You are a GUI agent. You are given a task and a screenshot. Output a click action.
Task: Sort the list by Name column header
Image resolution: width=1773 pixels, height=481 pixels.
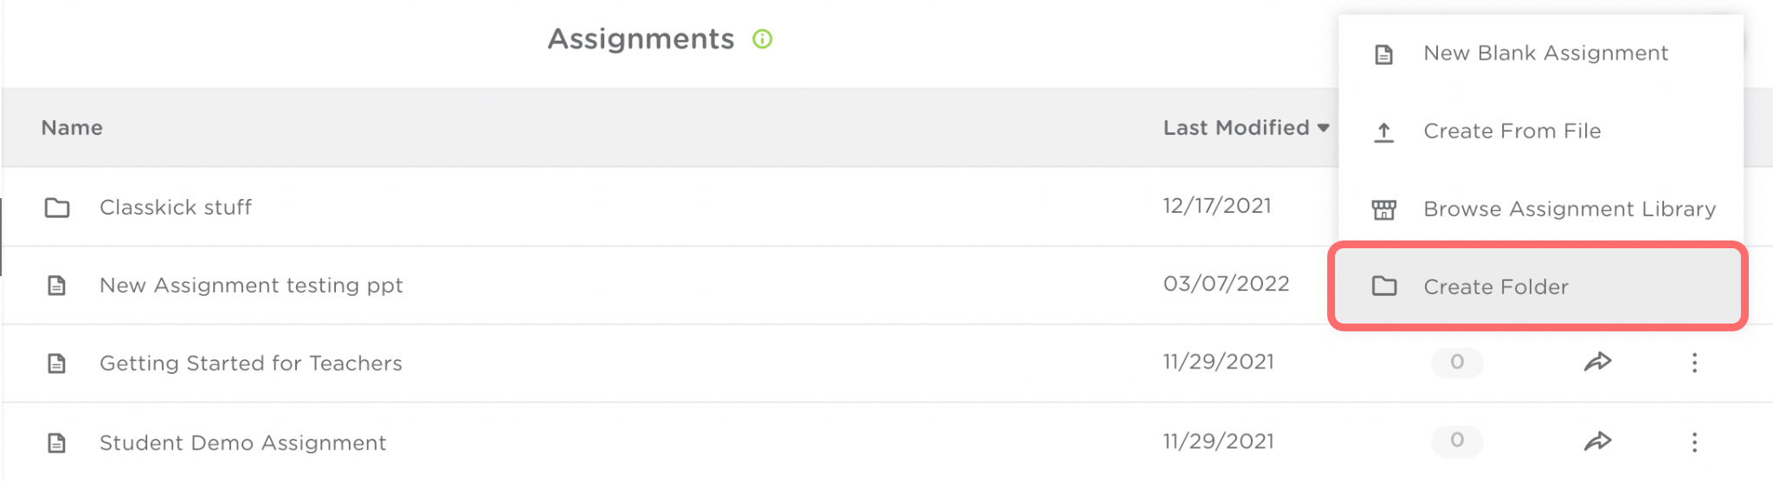72,128
